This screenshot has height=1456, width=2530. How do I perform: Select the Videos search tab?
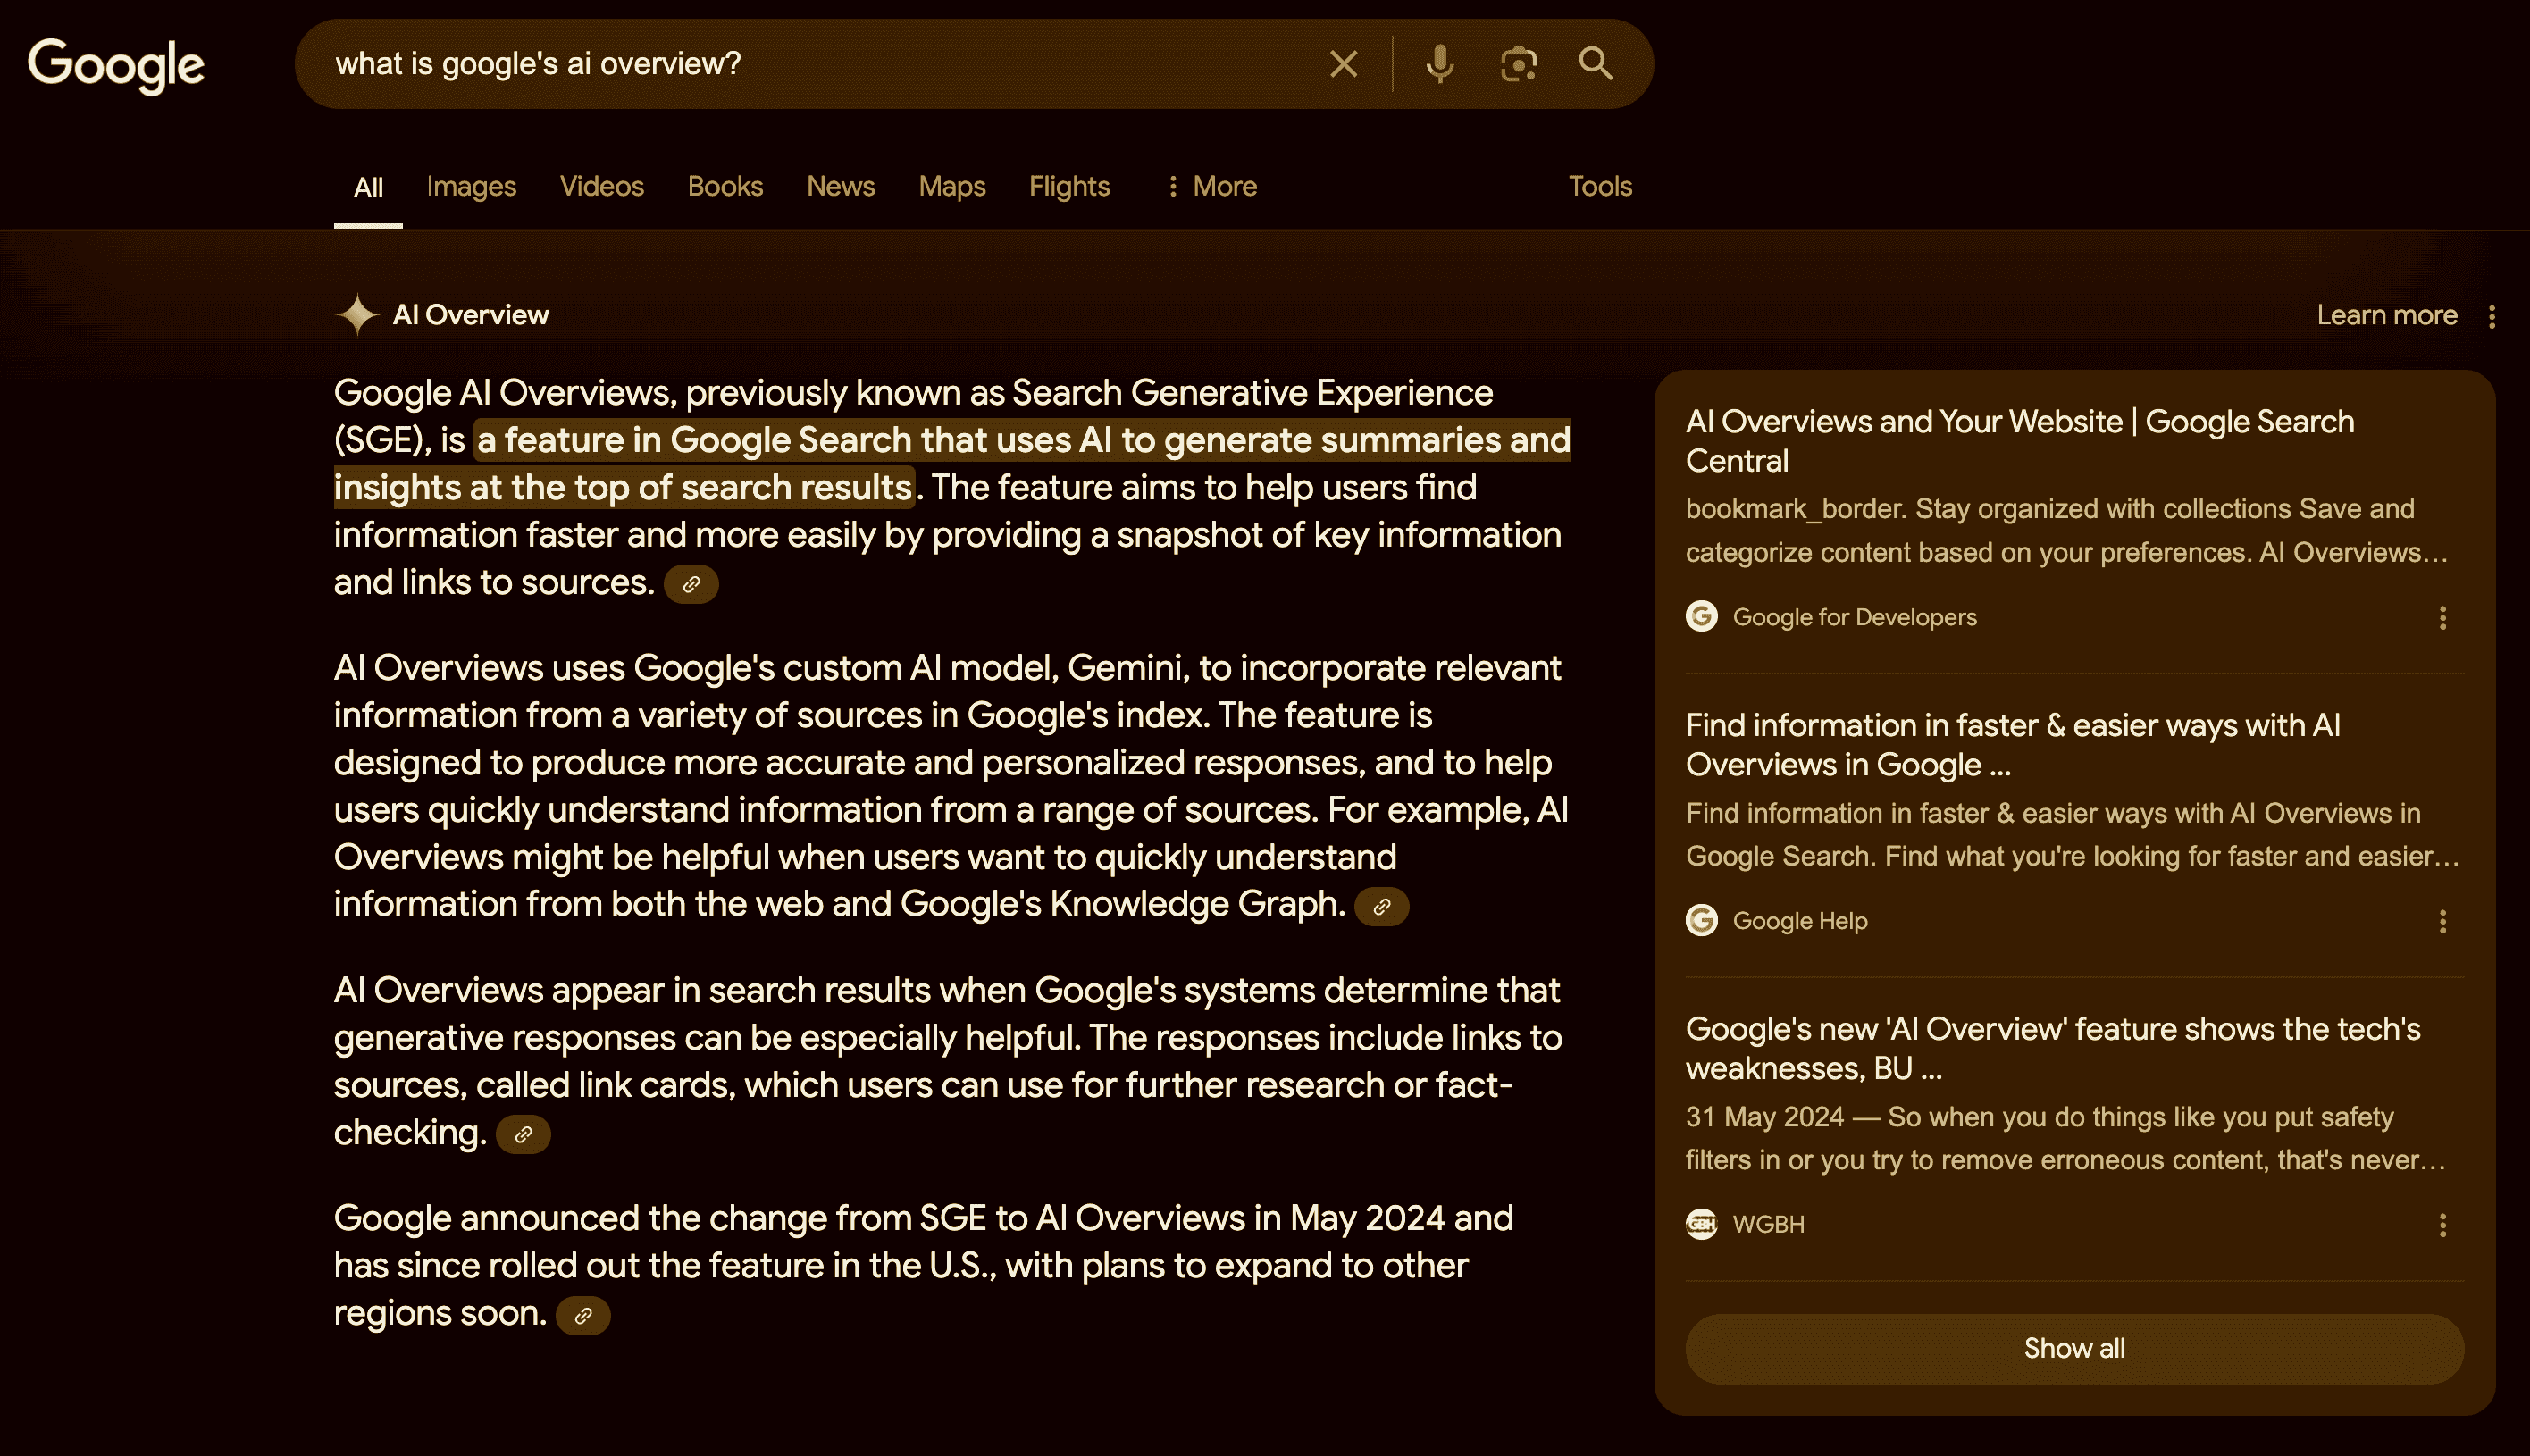(601, 186)
